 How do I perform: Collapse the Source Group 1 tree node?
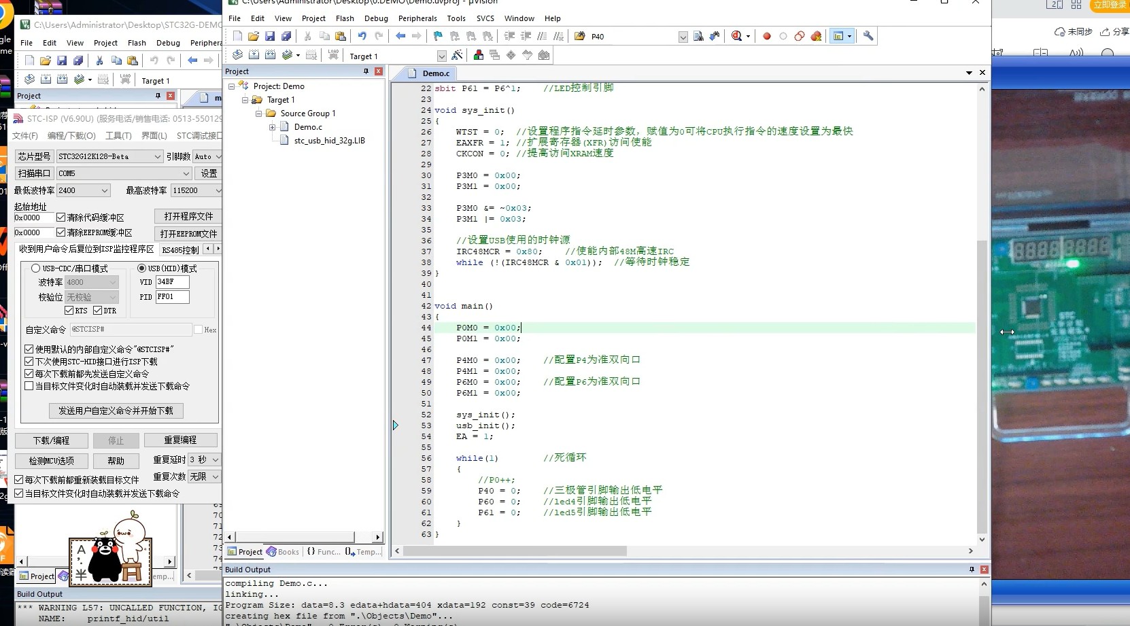tap(258, 114)
